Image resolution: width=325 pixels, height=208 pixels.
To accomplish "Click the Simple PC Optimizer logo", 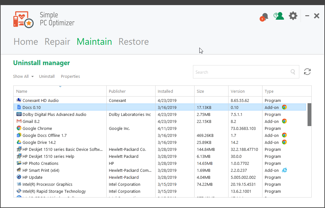I will (x=23, y=19).
